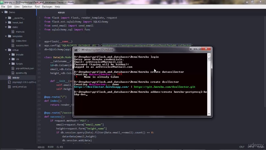This screenshot has width=266, height=150.
Task: Expand the herok_test folder chevron
Action: tap(6, 22)
